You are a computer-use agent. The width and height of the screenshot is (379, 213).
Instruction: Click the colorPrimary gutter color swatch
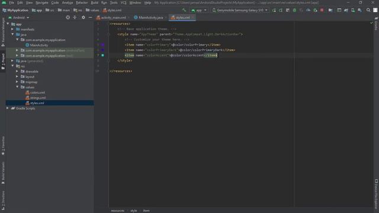102,45
